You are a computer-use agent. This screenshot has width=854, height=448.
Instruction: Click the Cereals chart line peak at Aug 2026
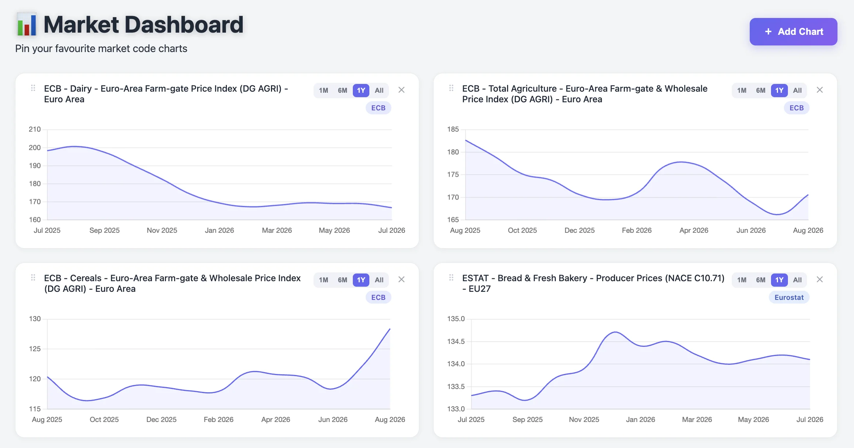coord(390,329)
